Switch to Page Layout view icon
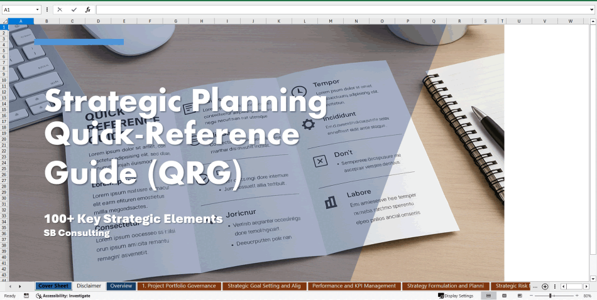 (x=504, y=296)
